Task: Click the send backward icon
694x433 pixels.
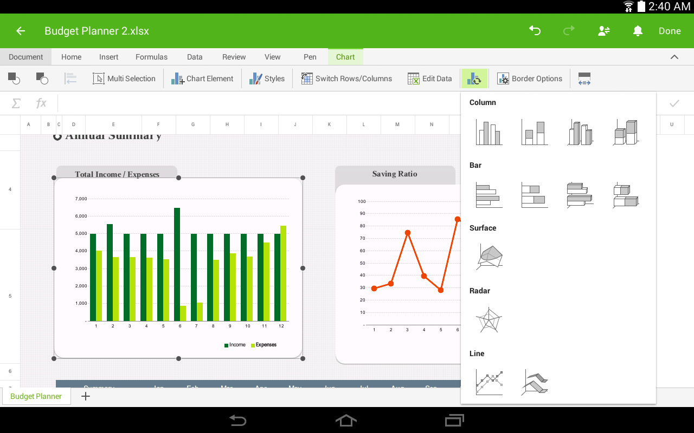Action: coord(42,78)
